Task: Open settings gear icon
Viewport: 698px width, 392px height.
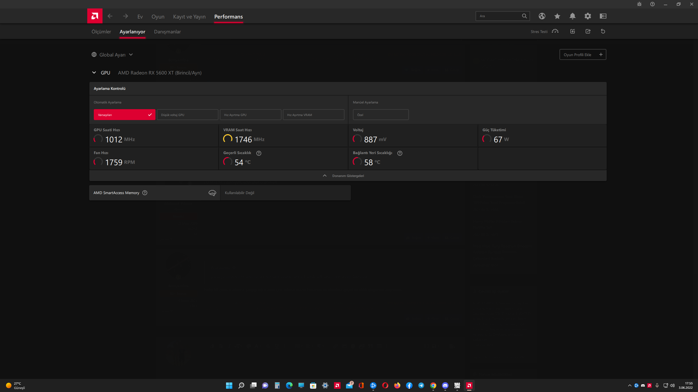Action: point(588,16)
